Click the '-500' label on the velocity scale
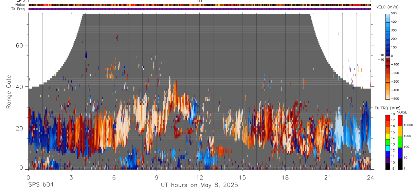This screenshot has height=192, width=417. (x=395, y=99)
